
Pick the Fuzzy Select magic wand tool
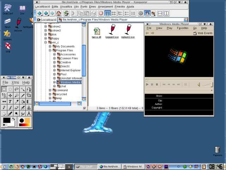point(23,89)
